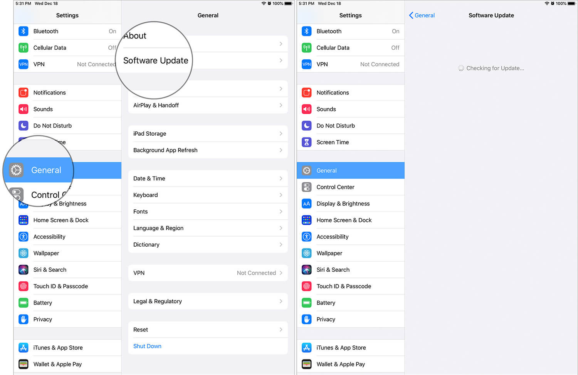Tap Privacy hand icon in left screenshot
This screenshot has height=375, width=578.
point(24,320)
